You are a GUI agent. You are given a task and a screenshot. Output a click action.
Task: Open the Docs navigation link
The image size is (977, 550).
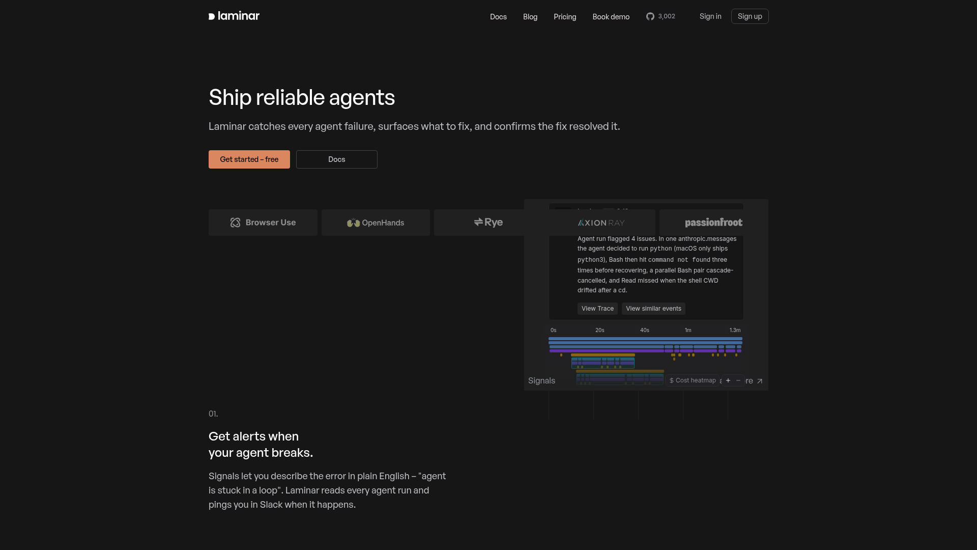498,17
